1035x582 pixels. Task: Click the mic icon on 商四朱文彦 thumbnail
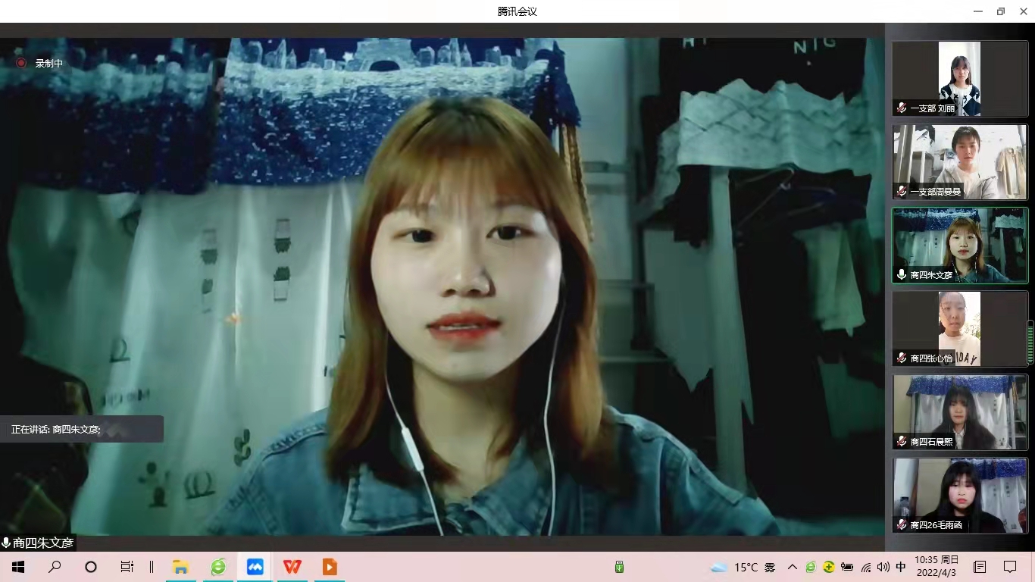[x=902, y=275]
